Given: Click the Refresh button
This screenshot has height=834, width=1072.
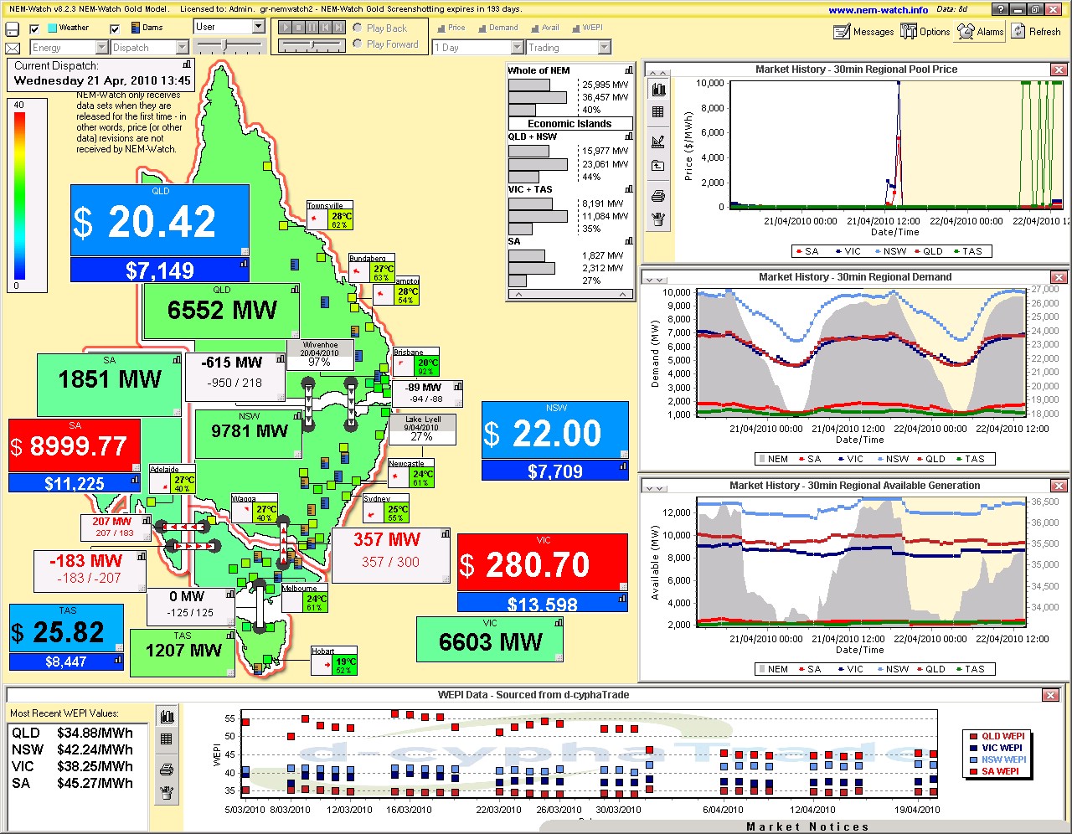Looking at the screenshot, I should (1036, 32).
